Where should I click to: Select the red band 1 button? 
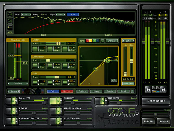click(87, 41)
